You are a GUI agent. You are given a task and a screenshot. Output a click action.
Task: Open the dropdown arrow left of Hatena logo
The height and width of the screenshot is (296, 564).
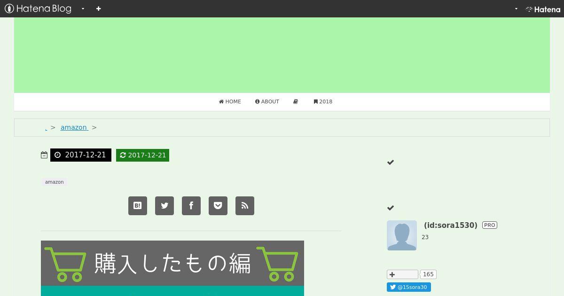pyautogui.click(x=516, y=8)
